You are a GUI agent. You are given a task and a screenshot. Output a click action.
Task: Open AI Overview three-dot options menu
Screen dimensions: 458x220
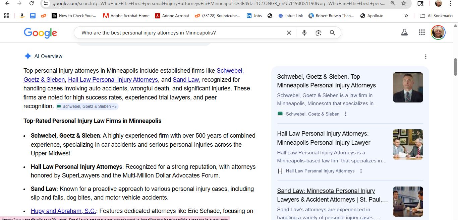pos(425,57)
